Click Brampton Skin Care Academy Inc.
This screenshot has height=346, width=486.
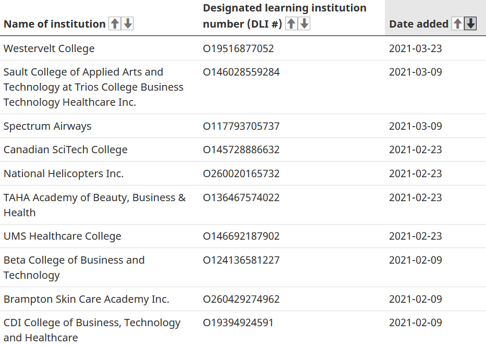pos(87,299)
